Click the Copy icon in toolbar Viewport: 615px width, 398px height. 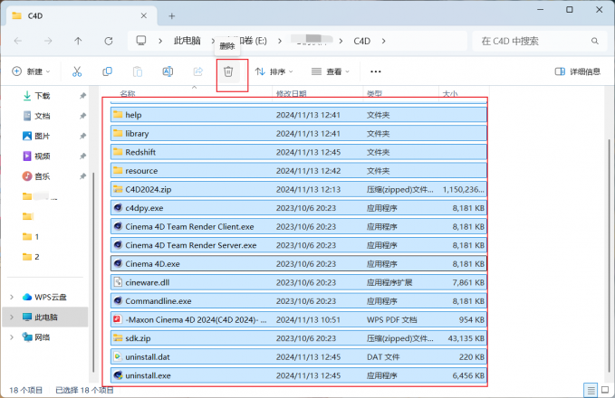(x=107, y=71)
